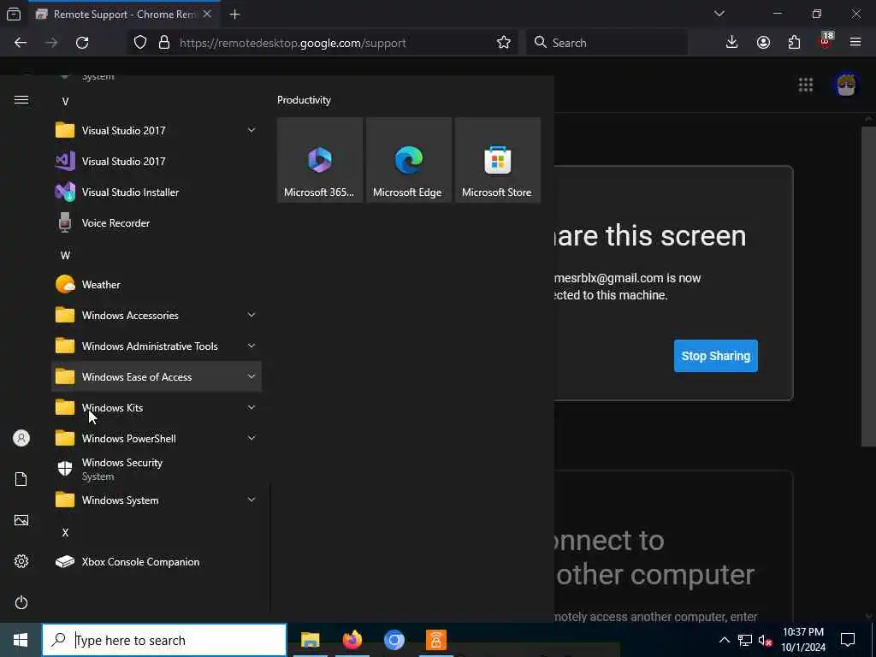Open Microsoft Edge tile

point(408,160)
